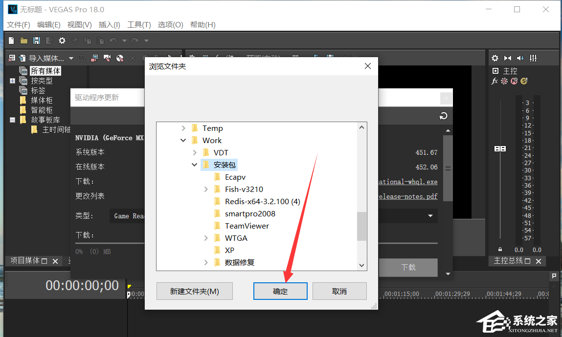The width and height of the screenshot is (562, 337).
Task: Save the project using the floppy disk icon
Action: (36, 41)
